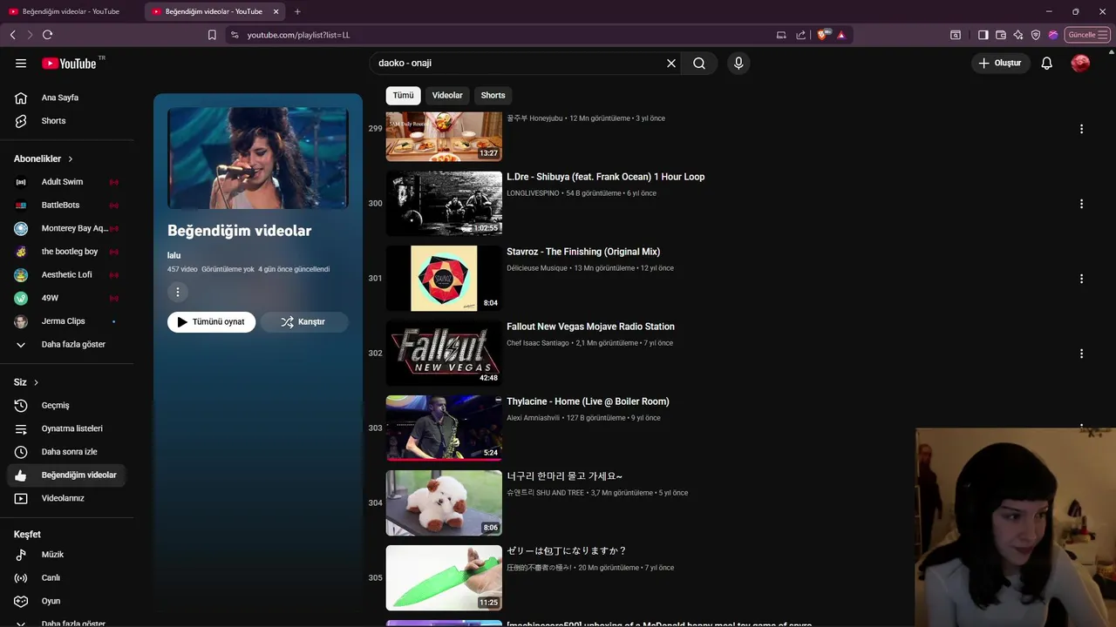The height and width of the screenshot is (627, 1116).
Task: Open the Jerma Clips channel
Action: (68, 321)
